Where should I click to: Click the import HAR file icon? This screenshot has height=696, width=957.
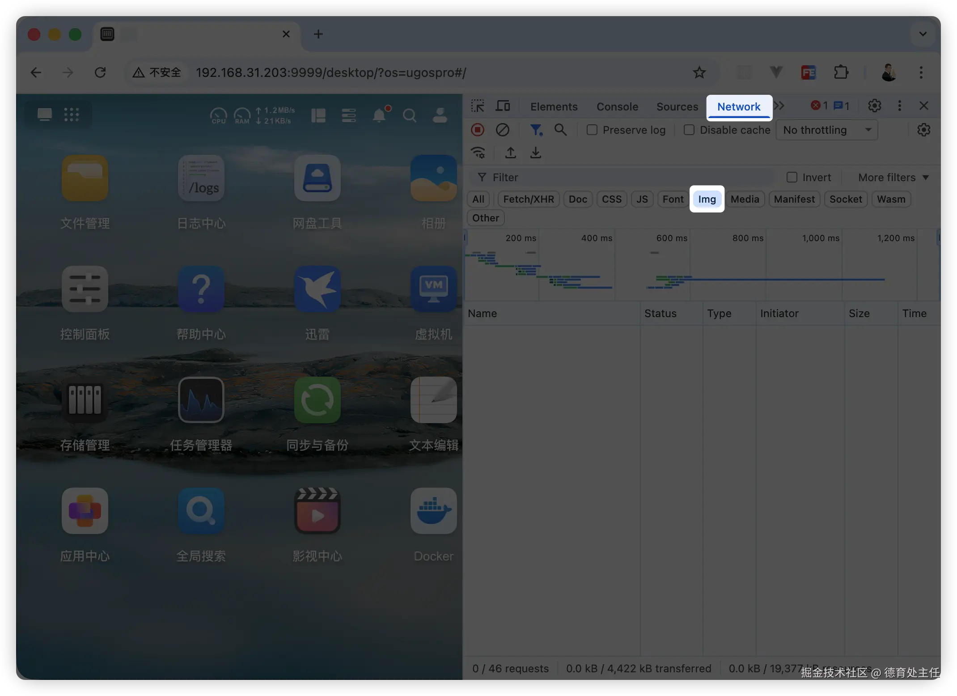click(x=510, y=153)
